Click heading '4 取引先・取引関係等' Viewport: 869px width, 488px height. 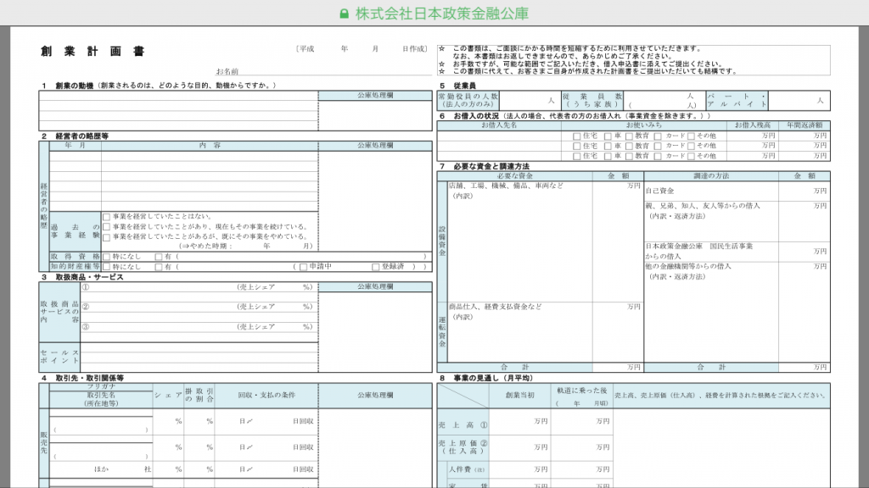coord(82,379)
